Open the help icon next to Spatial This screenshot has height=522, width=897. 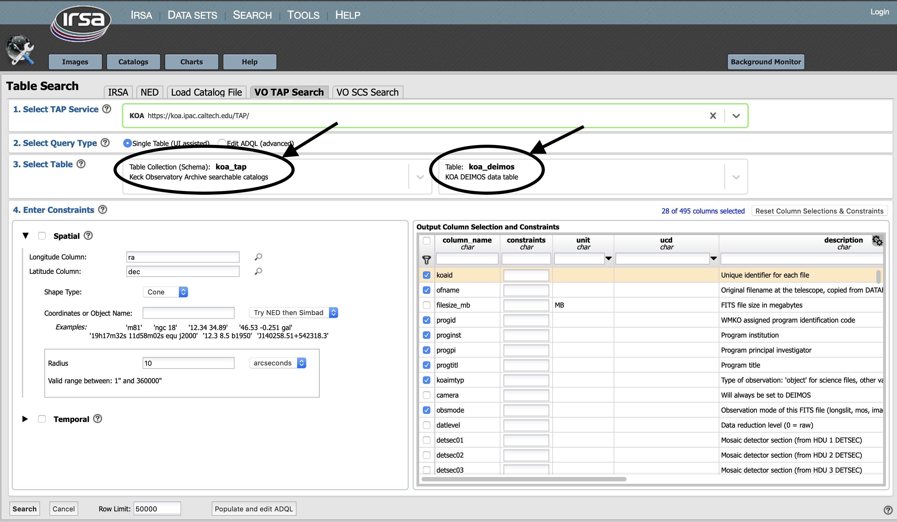click(88, 236)
